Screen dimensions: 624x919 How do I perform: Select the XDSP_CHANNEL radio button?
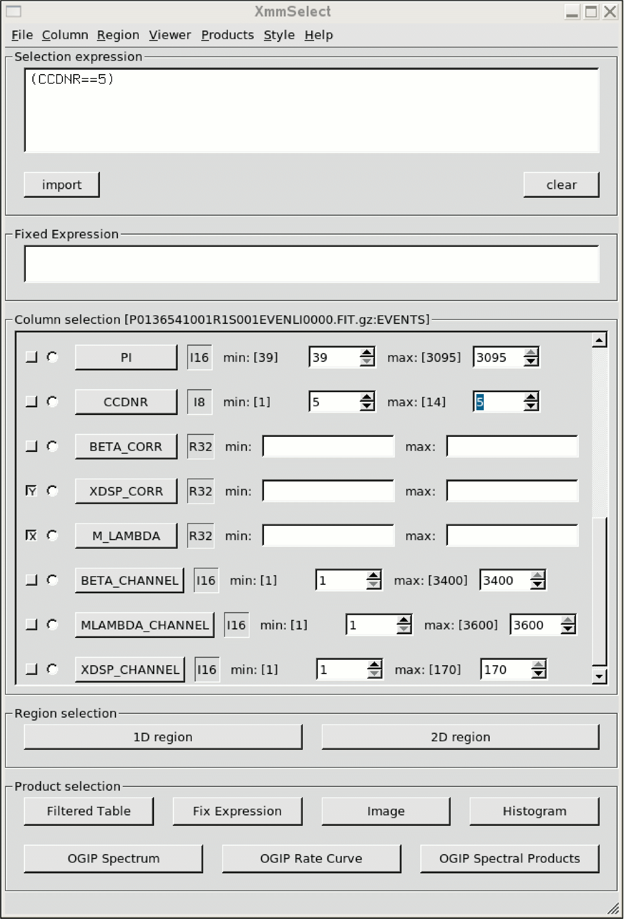pyautogui.click(x=52, y=670)
